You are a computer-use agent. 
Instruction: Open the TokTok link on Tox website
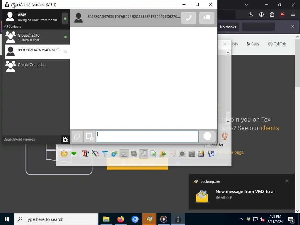[277, 44]
